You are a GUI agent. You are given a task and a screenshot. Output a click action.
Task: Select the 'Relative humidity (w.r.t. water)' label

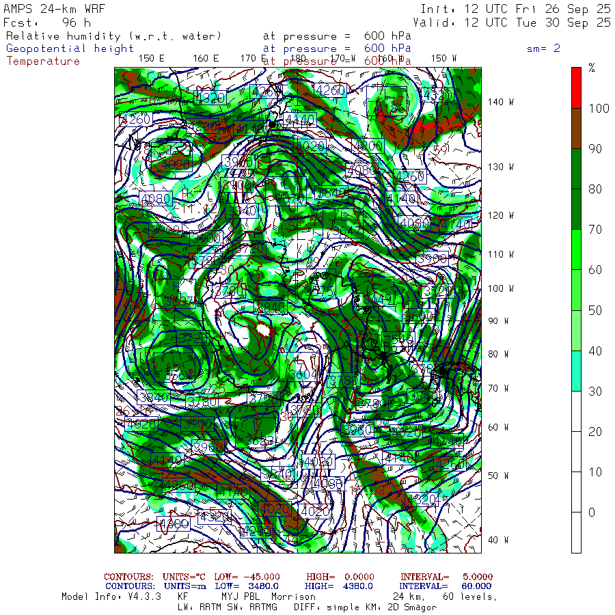113,36
